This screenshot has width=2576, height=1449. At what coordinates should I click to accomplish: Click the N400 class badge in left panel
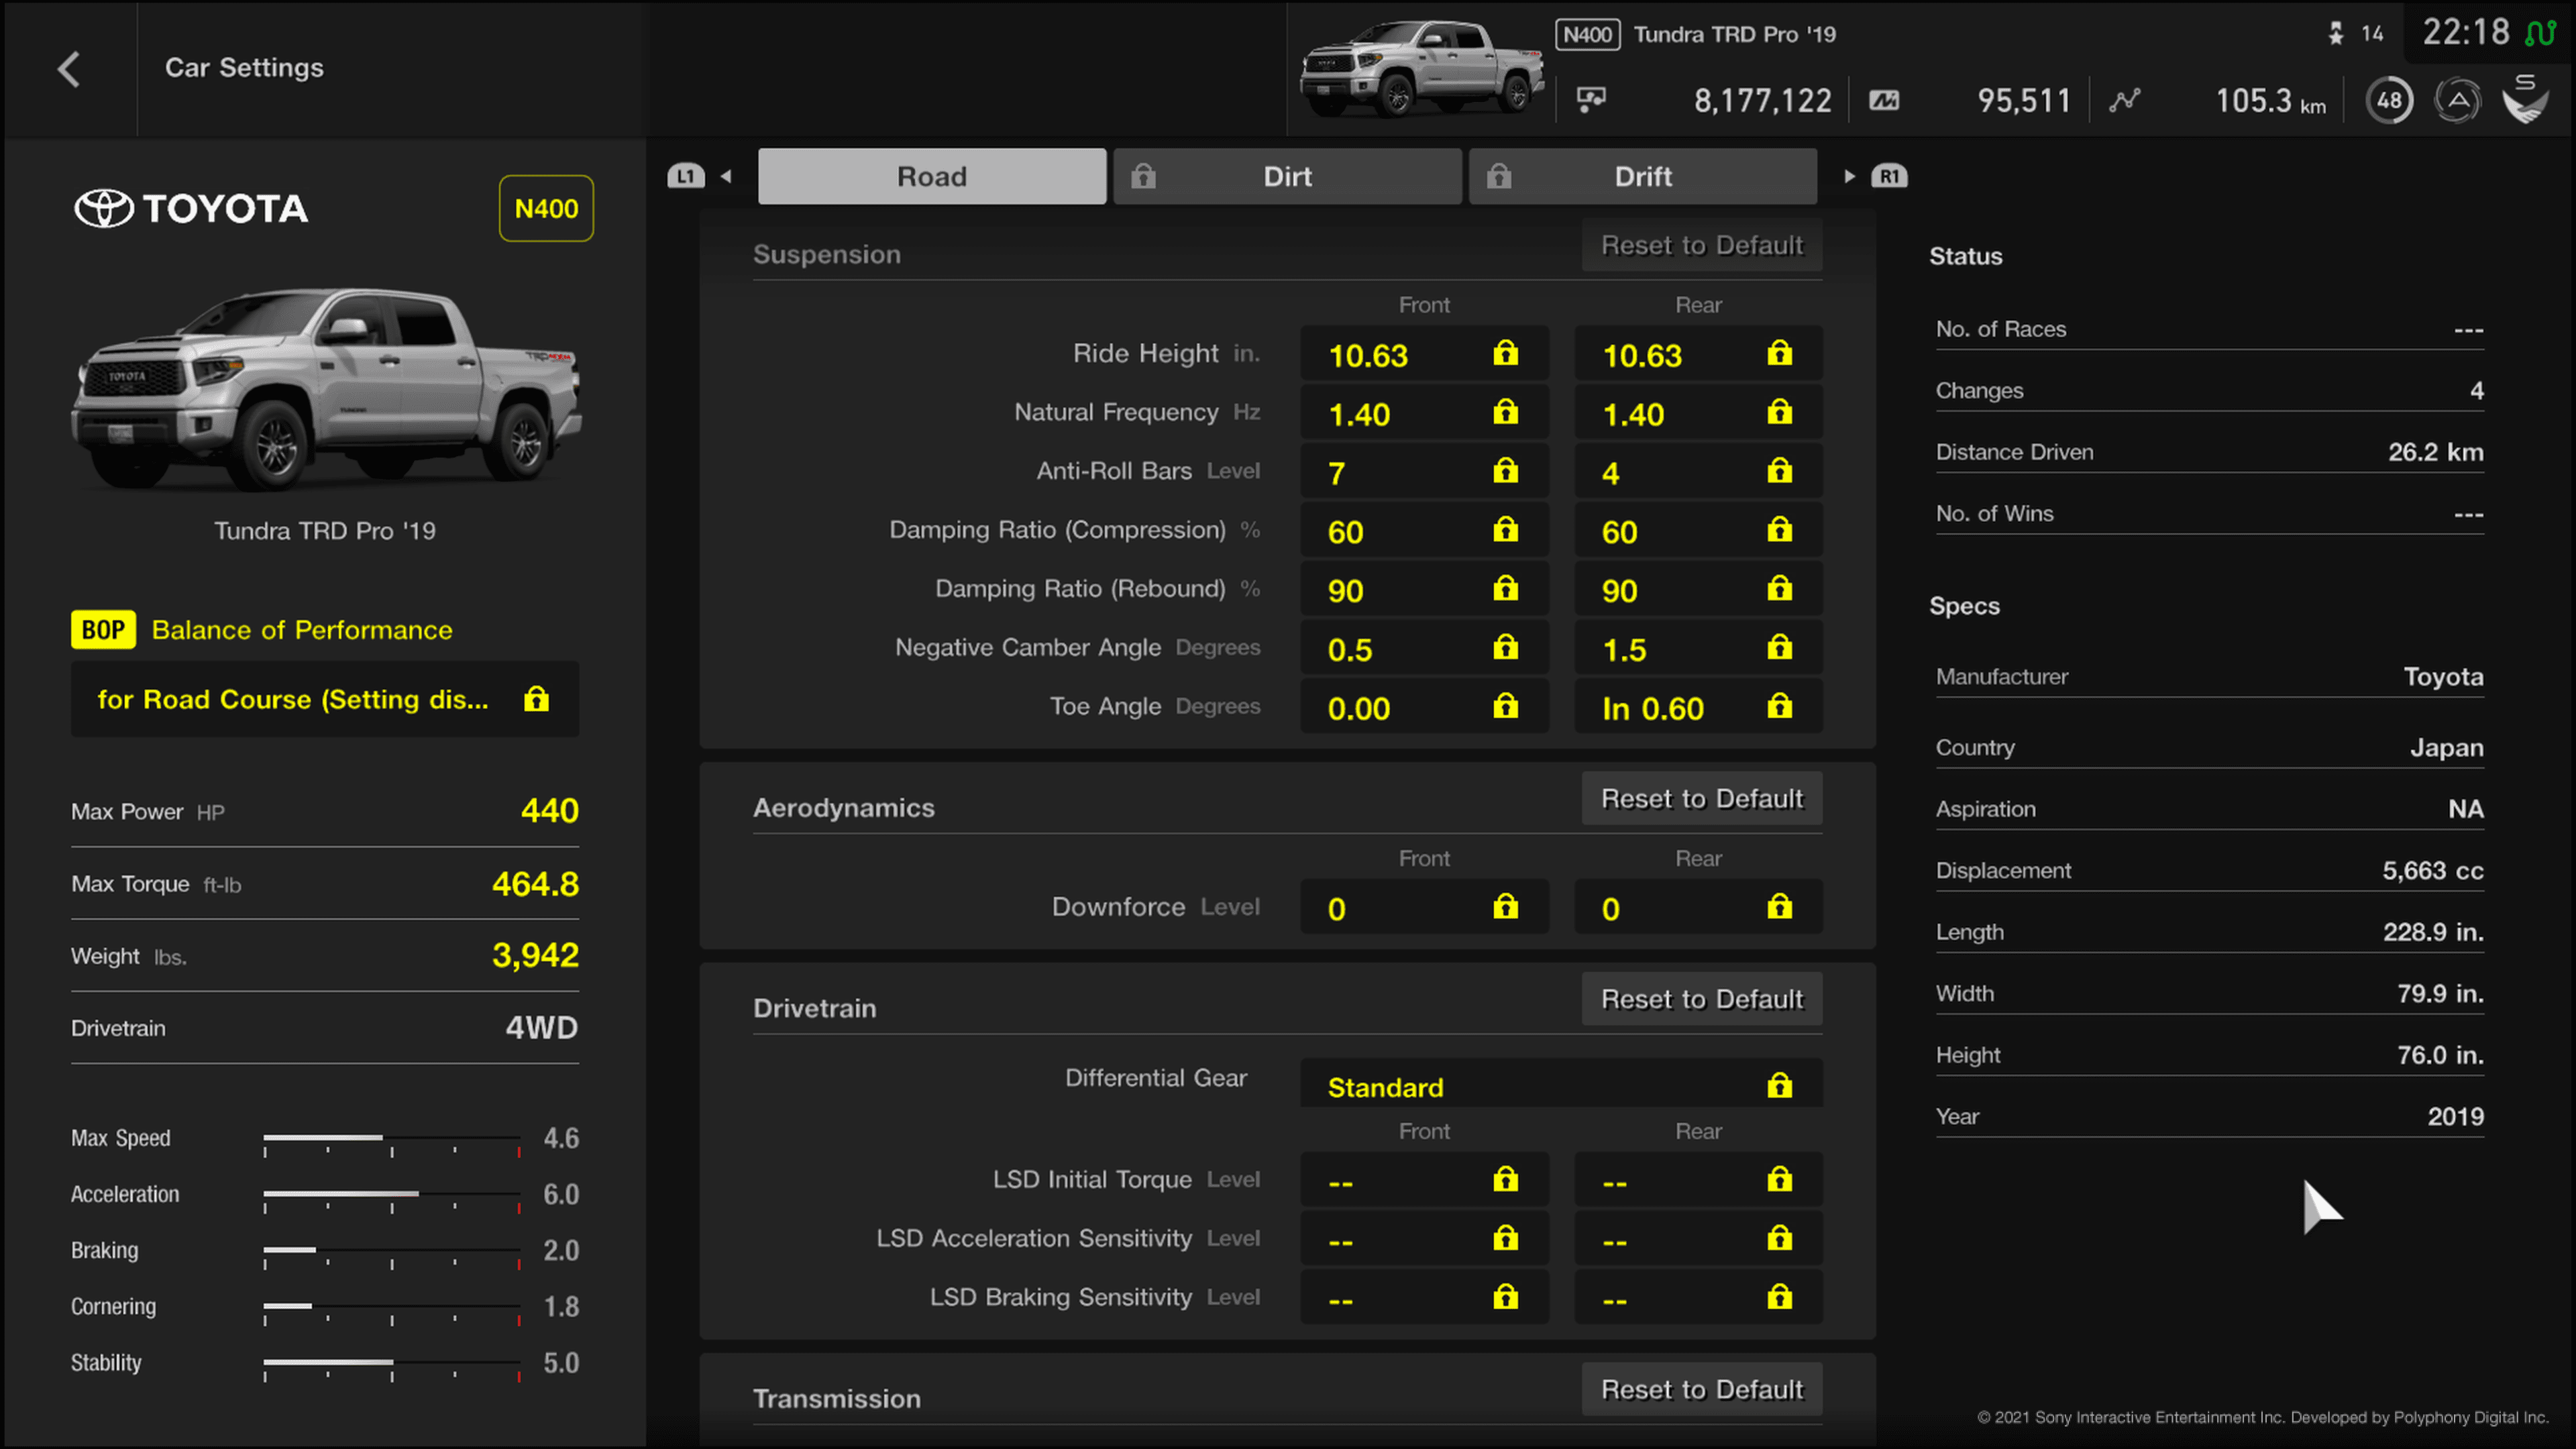pos(546,208)
